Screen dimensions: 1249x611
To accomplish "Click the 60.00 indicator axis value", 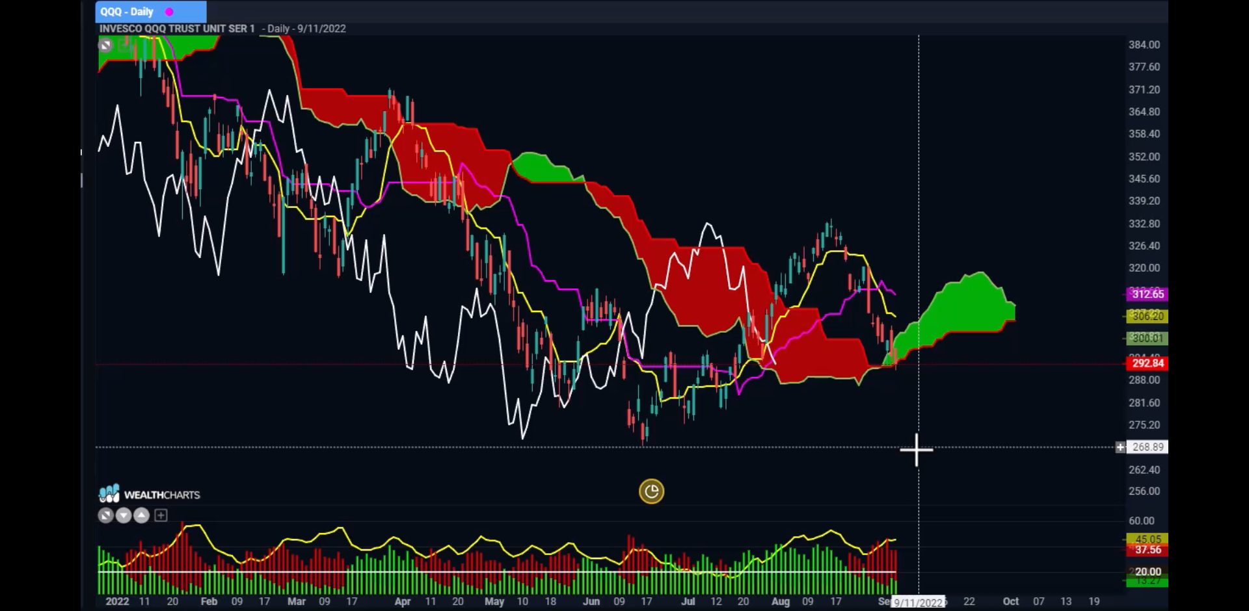I will pos(1142,521).
